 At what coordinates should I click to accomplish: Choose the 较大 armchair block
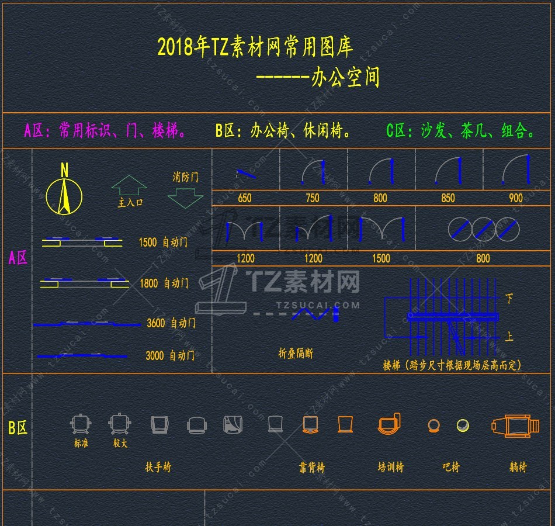120,423
